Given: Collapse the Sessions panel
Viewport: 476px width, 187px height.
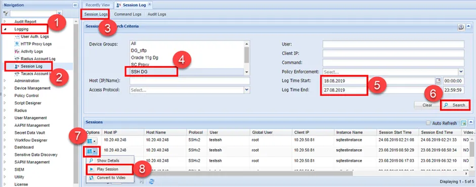Looking at the screenshot, I should click(471, 122).
